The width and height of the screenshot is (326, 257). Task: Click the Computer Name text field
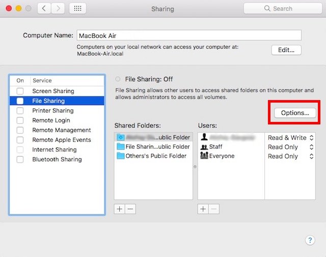188,36
